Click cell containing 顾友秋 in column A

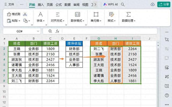tap(17, 59)
